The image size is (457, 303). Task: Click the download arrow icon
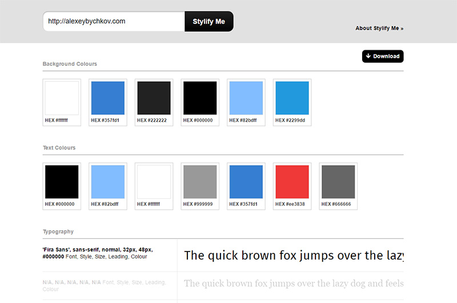368,56
